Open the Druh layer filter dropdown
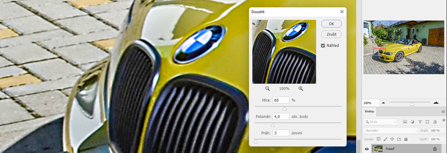Viewport: 447px width, 153px height. 380,122
